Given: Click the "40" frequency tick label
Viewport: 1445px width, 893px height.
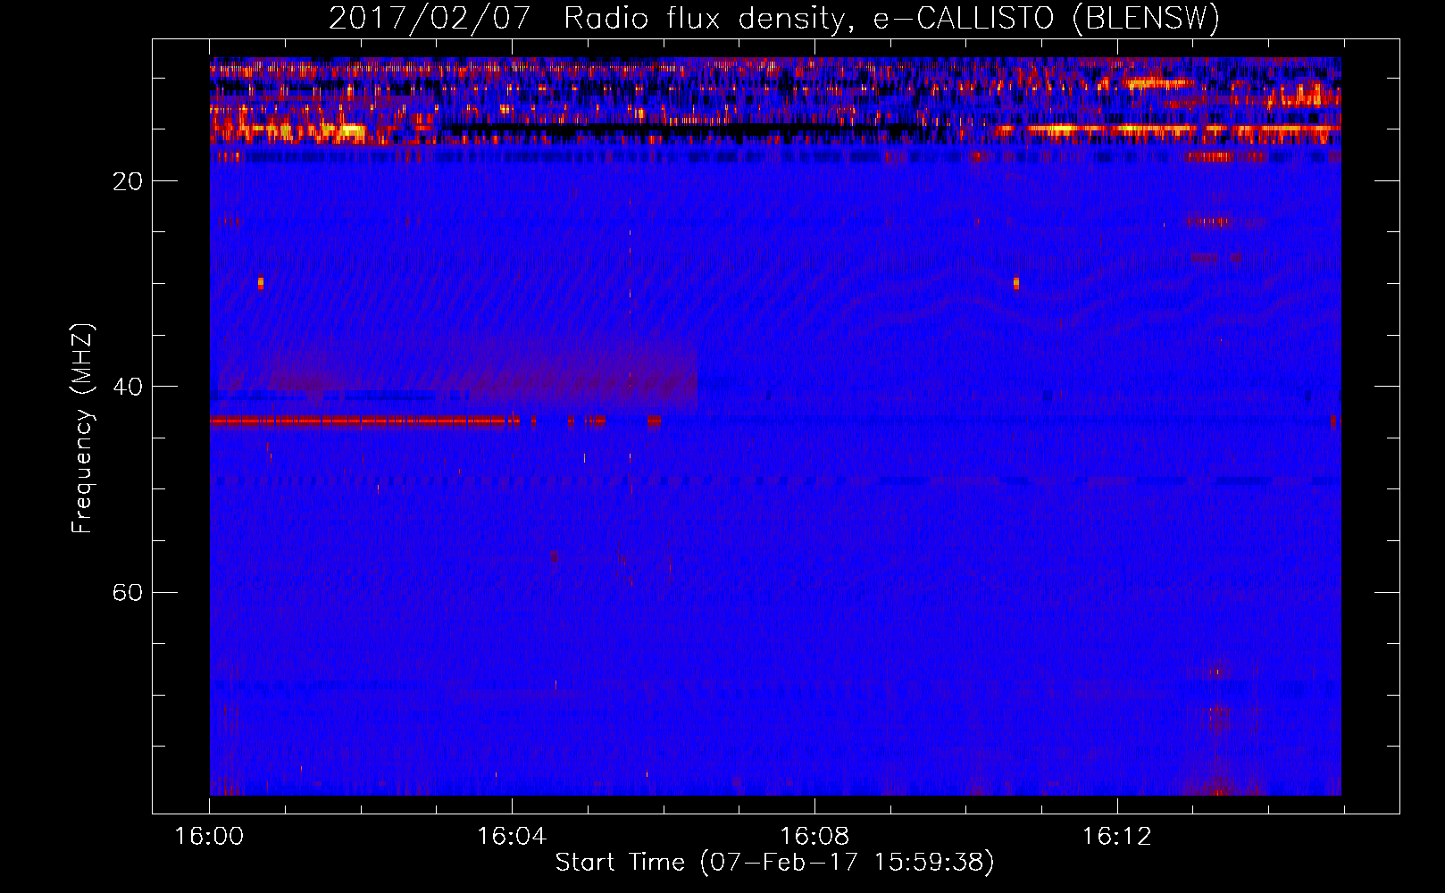Looking at the screenshot, I should pos(128,387).
